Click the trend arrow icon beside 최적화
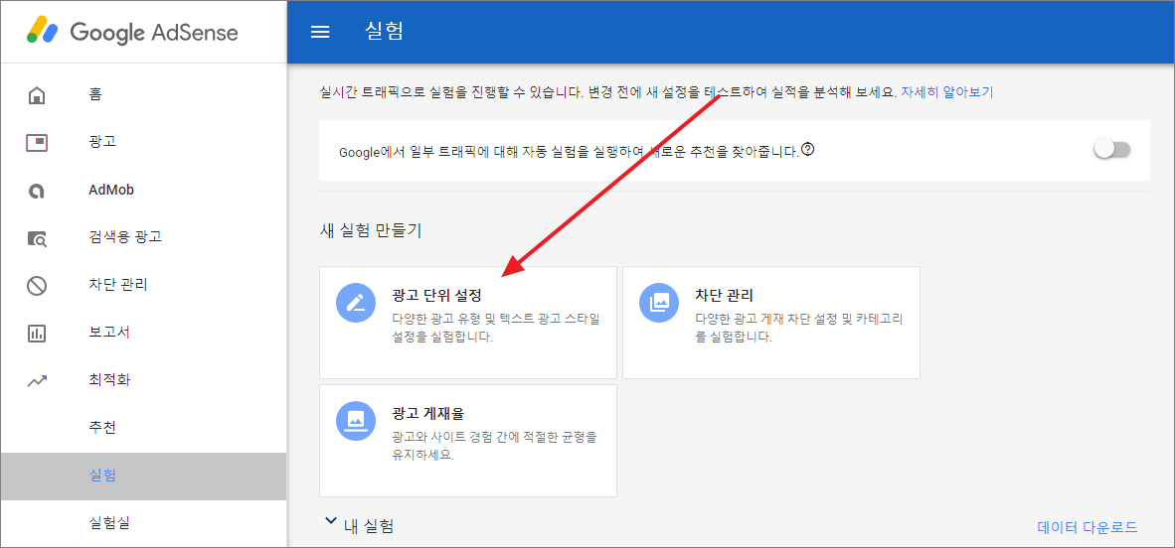 click(36, 381)
